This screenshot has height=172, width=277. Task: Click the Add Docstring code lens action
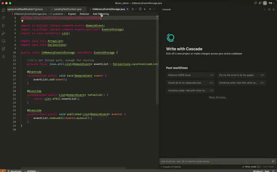(101, 14)
